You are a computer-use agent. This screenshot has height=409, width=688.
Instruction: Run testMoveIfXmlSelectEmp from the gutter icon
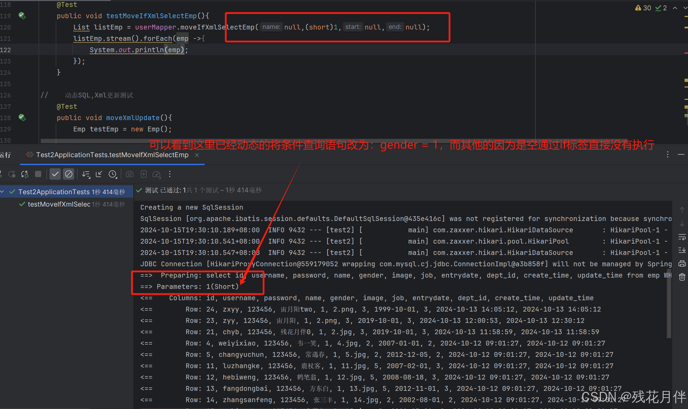click(22, 16)
